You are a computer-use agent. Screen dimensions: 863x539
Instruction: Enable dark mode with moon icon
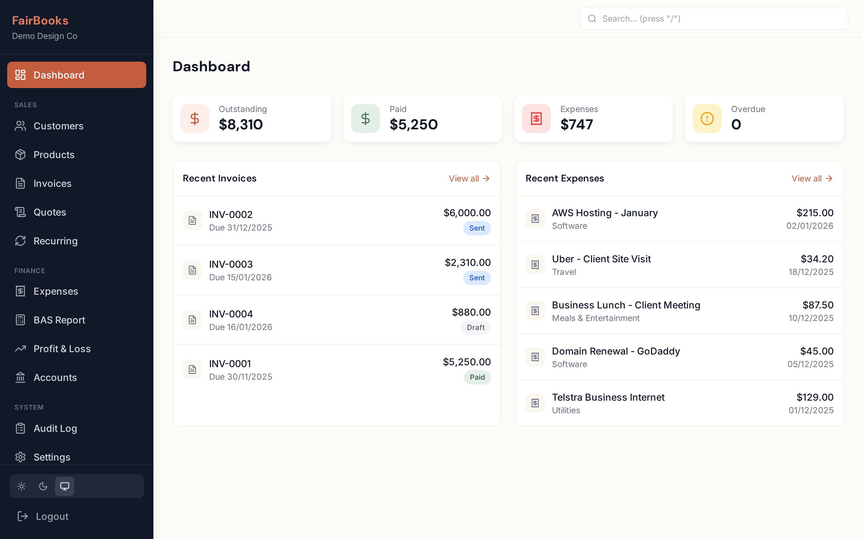tap(43, 486)
